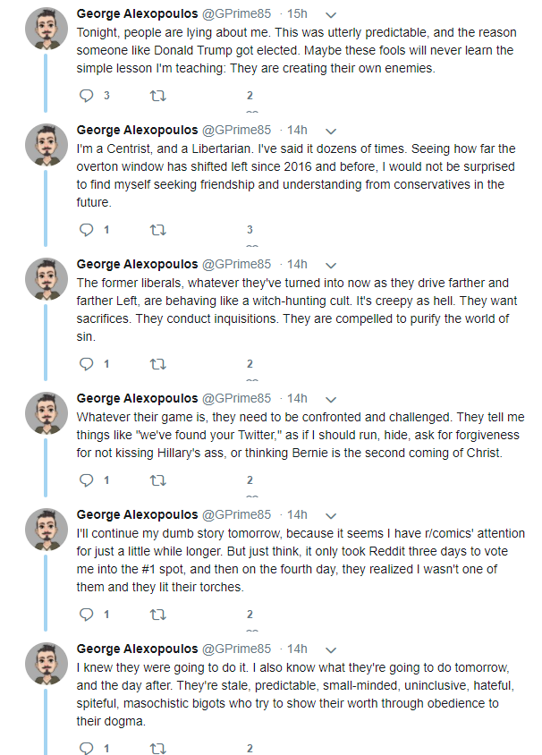
Task: Open the chevron menu on the 'former liberals' tweet
Action: tap(331, 266)
